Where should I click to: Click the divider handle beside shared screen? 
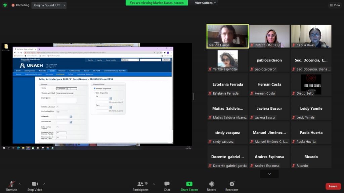[x=193, y=97]
